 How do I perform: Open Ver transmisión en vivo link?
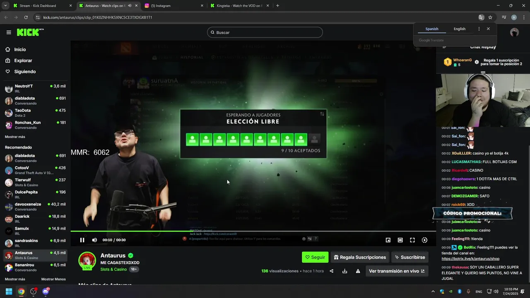point(397,271)
